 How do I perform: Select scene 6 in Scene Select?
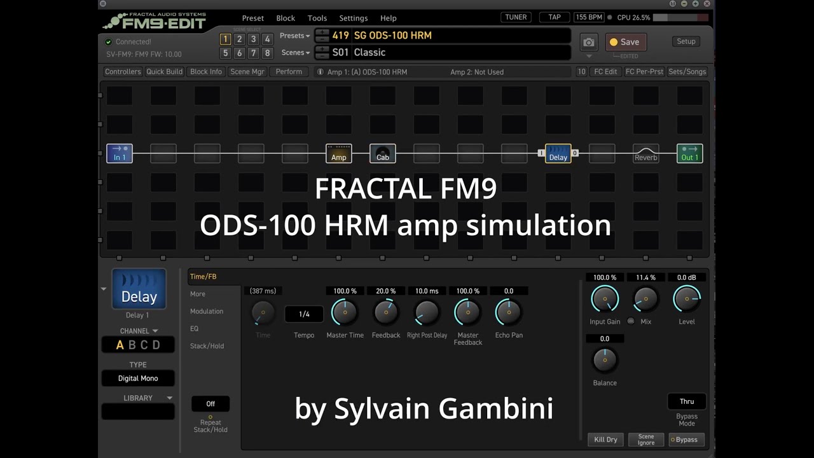pyautogui.click(x=239, y=53)
